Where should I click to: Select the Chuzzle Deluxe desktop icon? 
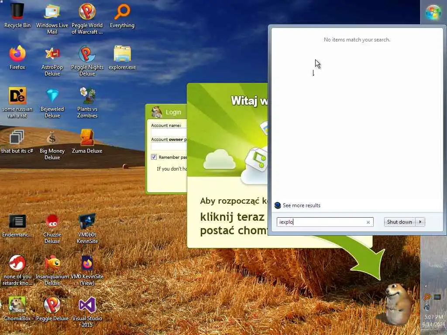coord(52,228)
